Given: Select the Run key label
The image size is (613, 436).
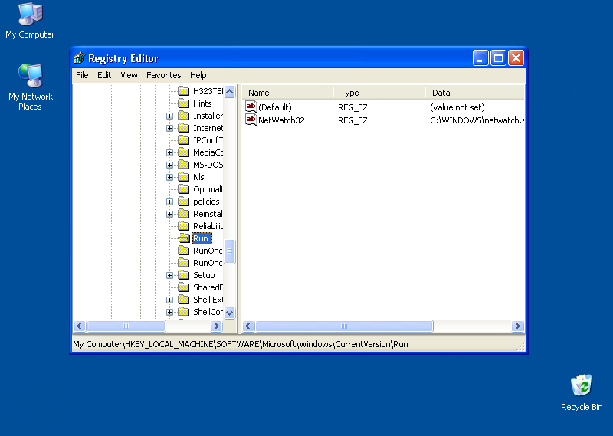Looking at the screenshot, I should tap(201, 238).
